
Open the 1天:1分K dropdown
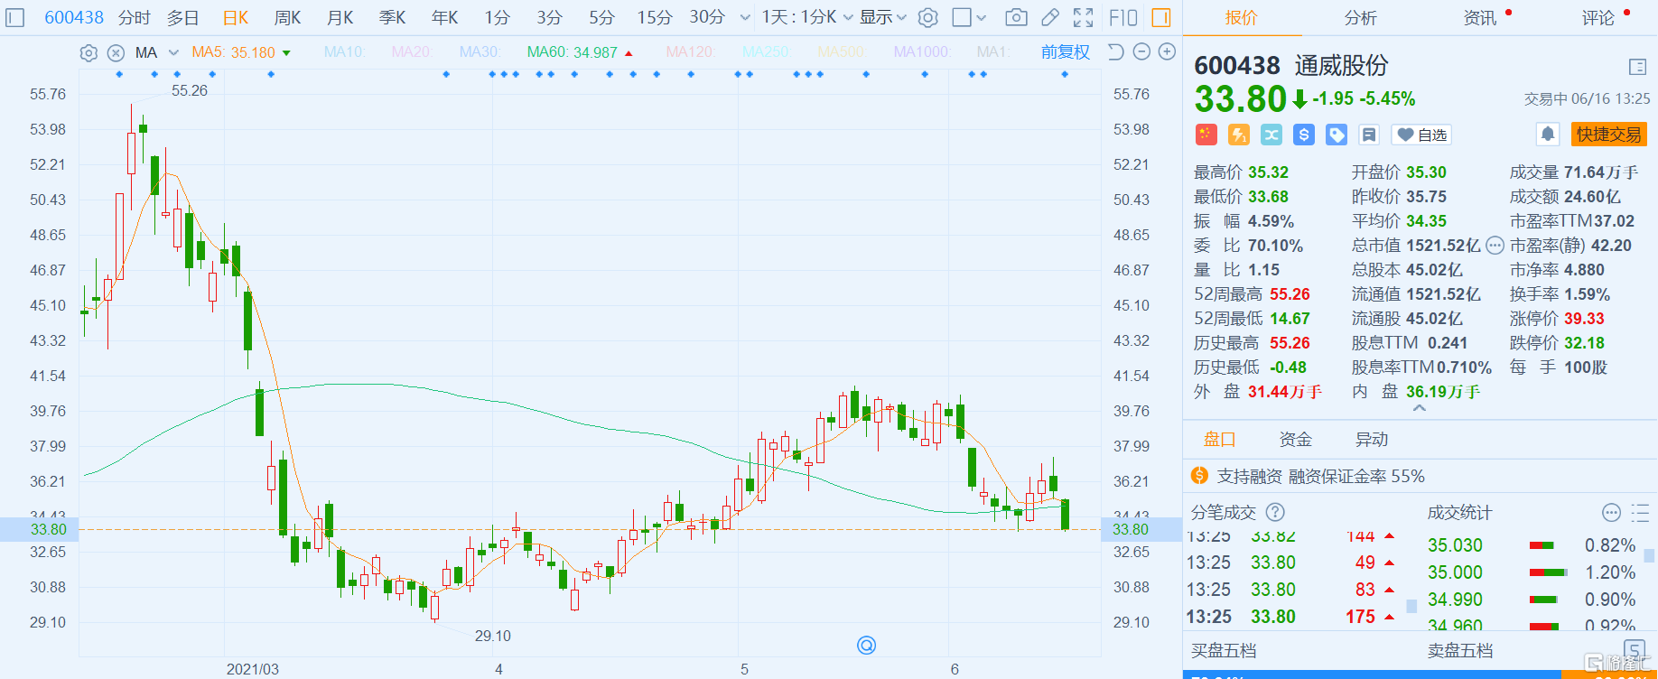click(807, 17)
